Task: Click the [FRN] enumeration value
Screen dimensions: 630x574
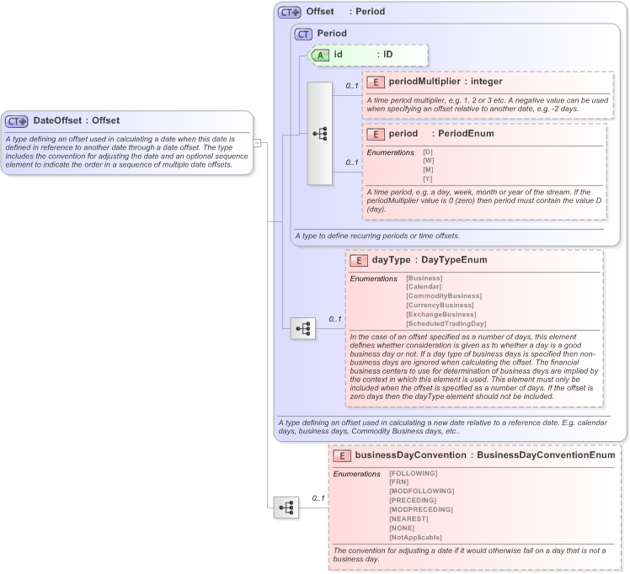Action: (399, 481)
